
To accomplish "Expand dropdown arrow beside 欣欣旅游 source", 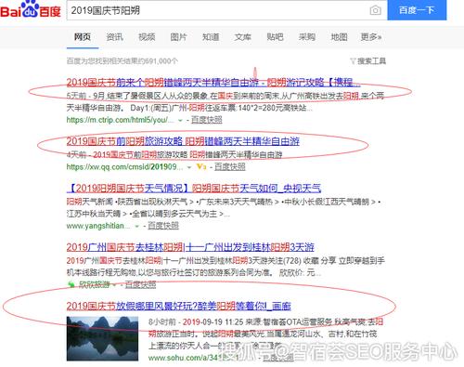I will [x=114, y=284].
